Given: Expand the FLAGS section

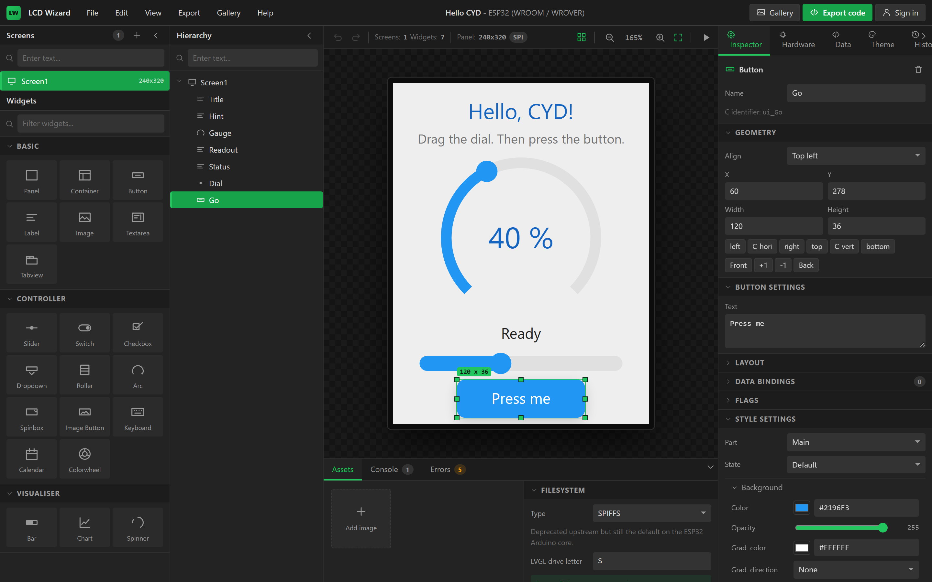Looking at the screenshot, I should [825, 400].
